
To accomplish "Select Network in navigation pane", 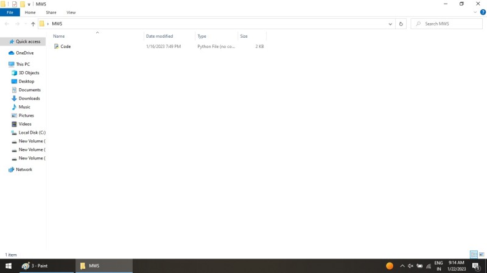I will tap(23, 170).
